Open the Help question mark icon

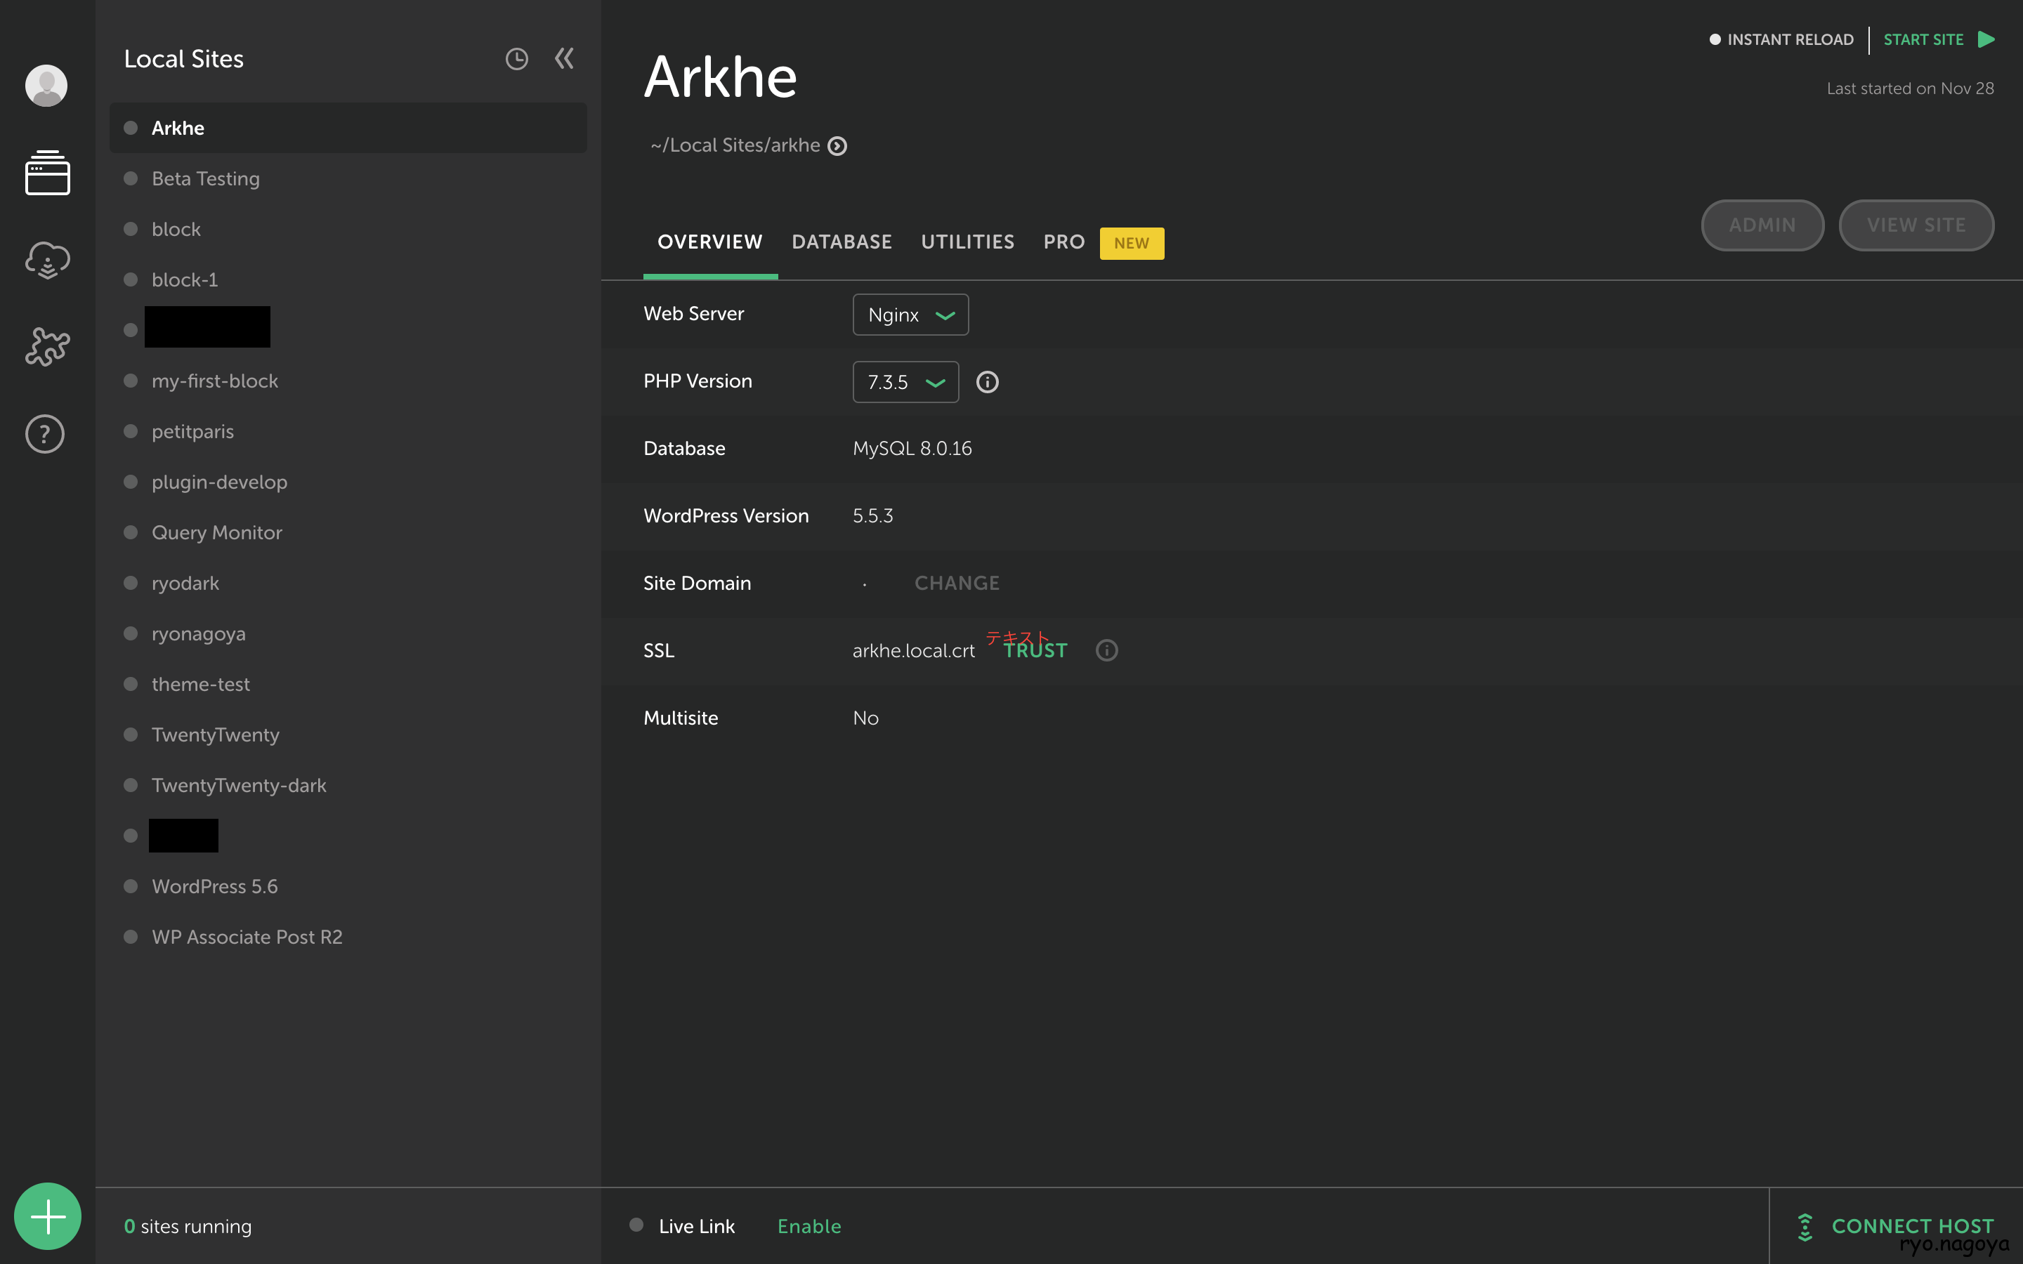point(45,434)
